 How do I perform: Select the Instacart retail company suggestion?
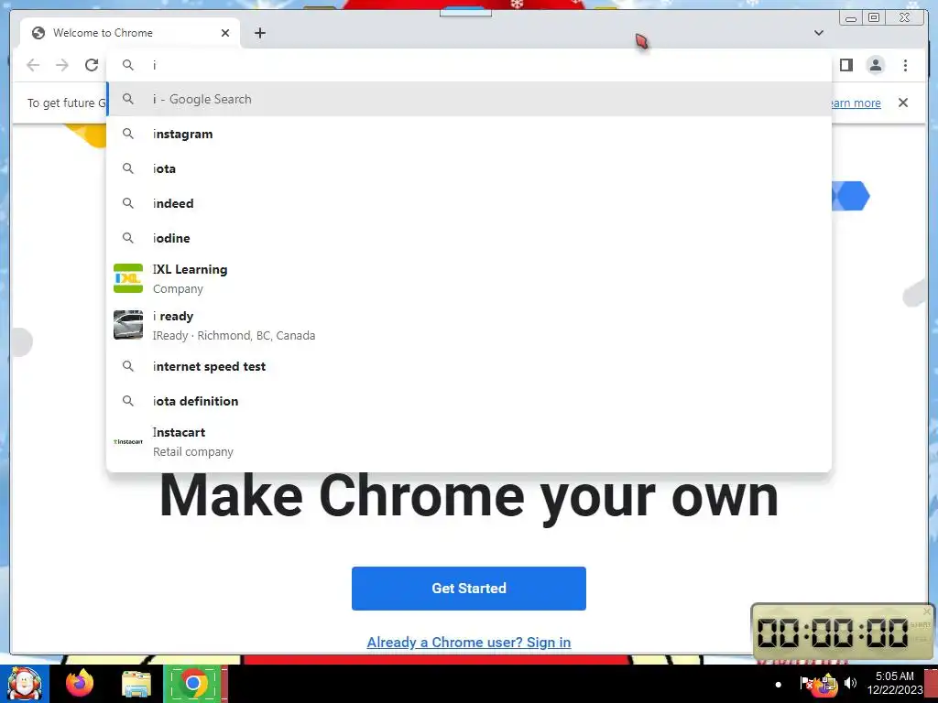tap(469, 442)
